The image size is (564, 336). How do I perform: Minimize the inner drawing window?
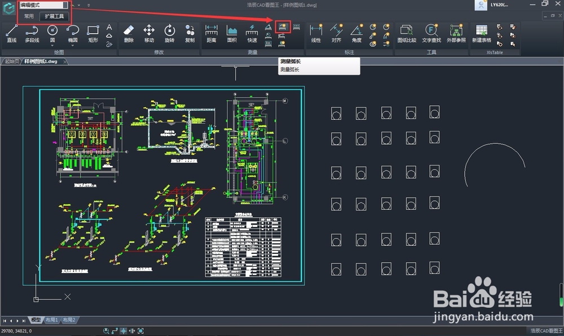545,16
